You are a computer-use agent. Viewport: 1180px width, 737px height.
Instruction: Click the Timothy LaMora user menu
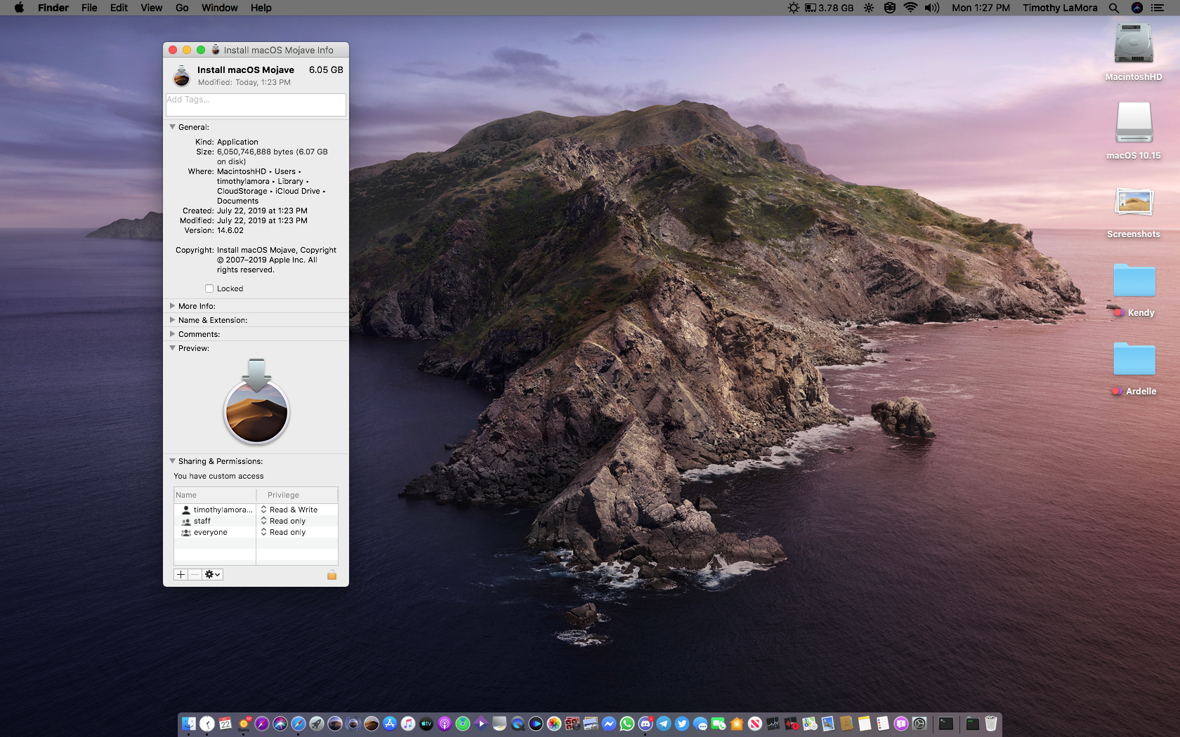1060,8
